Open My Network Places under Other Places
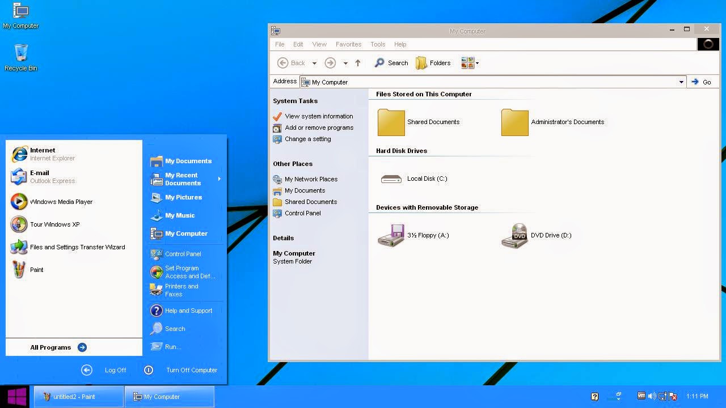Image resolution: width=726 pixels, height=408 pixels. click(x=305, y=179)
